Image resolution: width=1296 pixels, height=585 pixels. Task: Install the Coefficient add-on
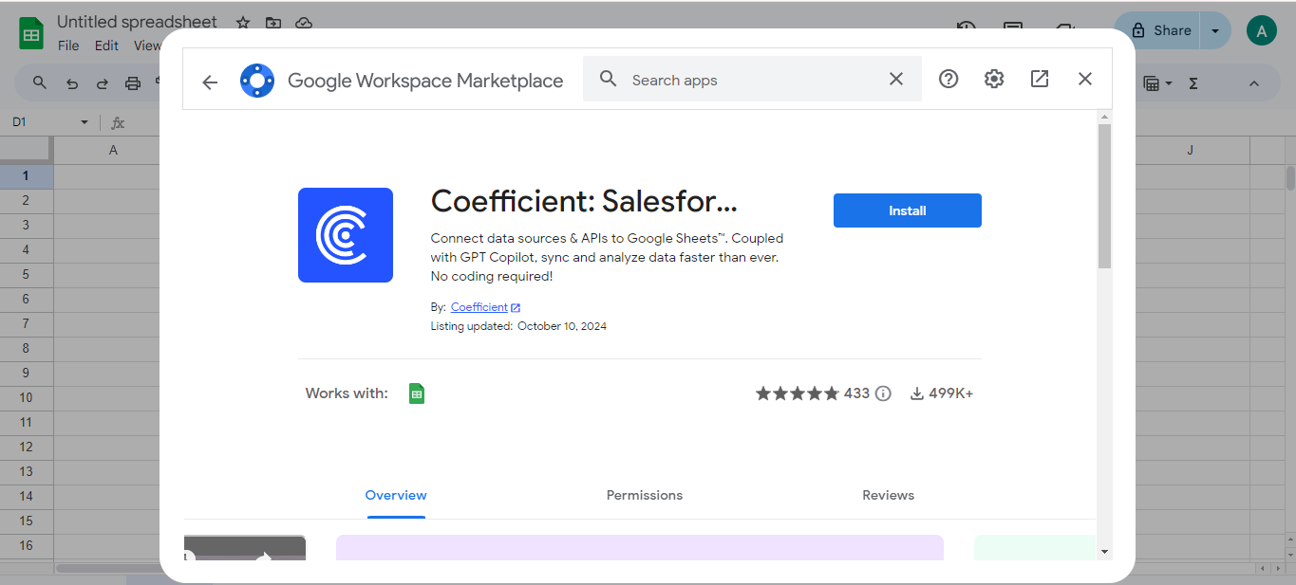pyautogui.click(x=908, y=210)
